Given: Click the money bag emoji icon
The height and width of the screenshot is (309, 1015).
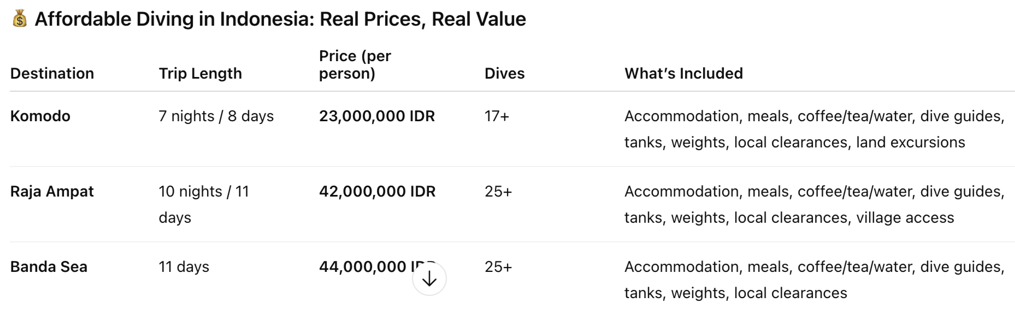Looking at the screenshot, I should [x=20, y=19].
